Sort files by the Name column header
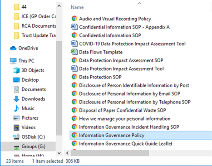The width and height of the screenshot is (212, 166). coord(77,7)
